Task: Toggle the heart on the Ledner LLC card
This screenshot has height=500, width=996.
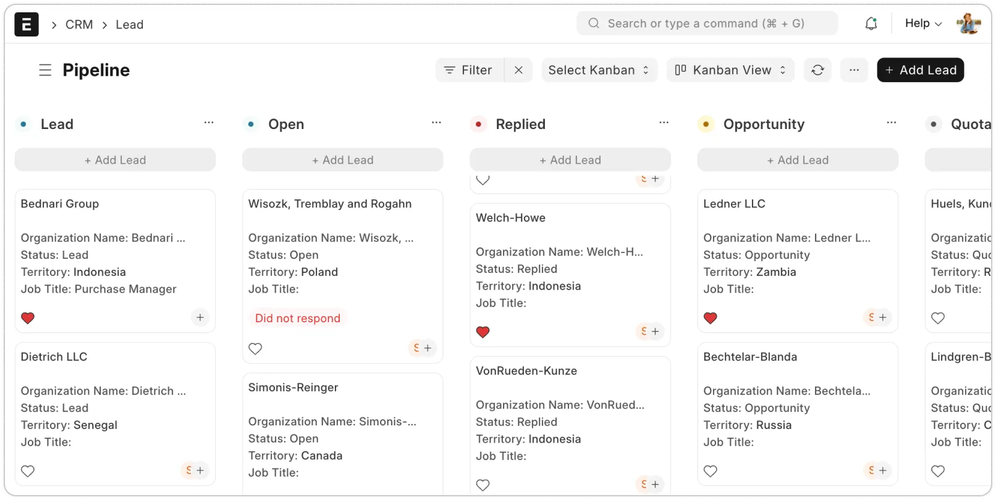Action: 711,318
